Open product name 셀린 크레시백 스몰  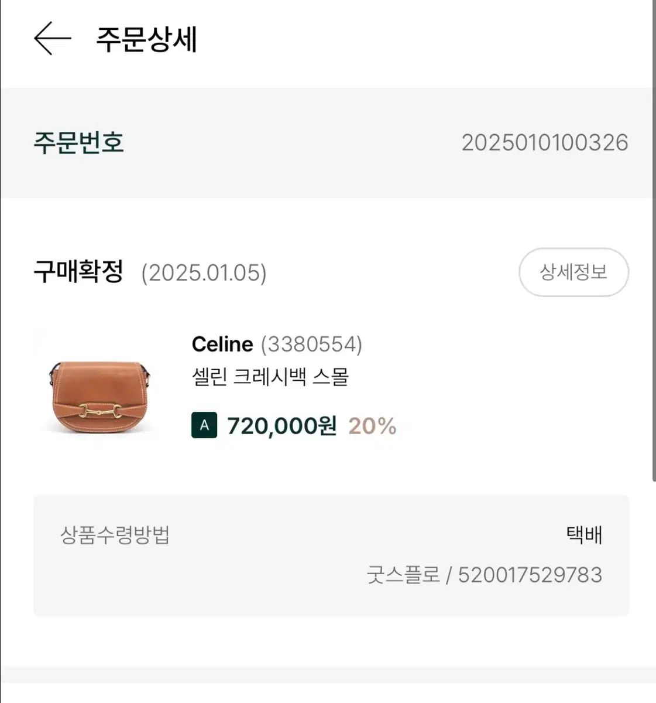pos(270,376)
